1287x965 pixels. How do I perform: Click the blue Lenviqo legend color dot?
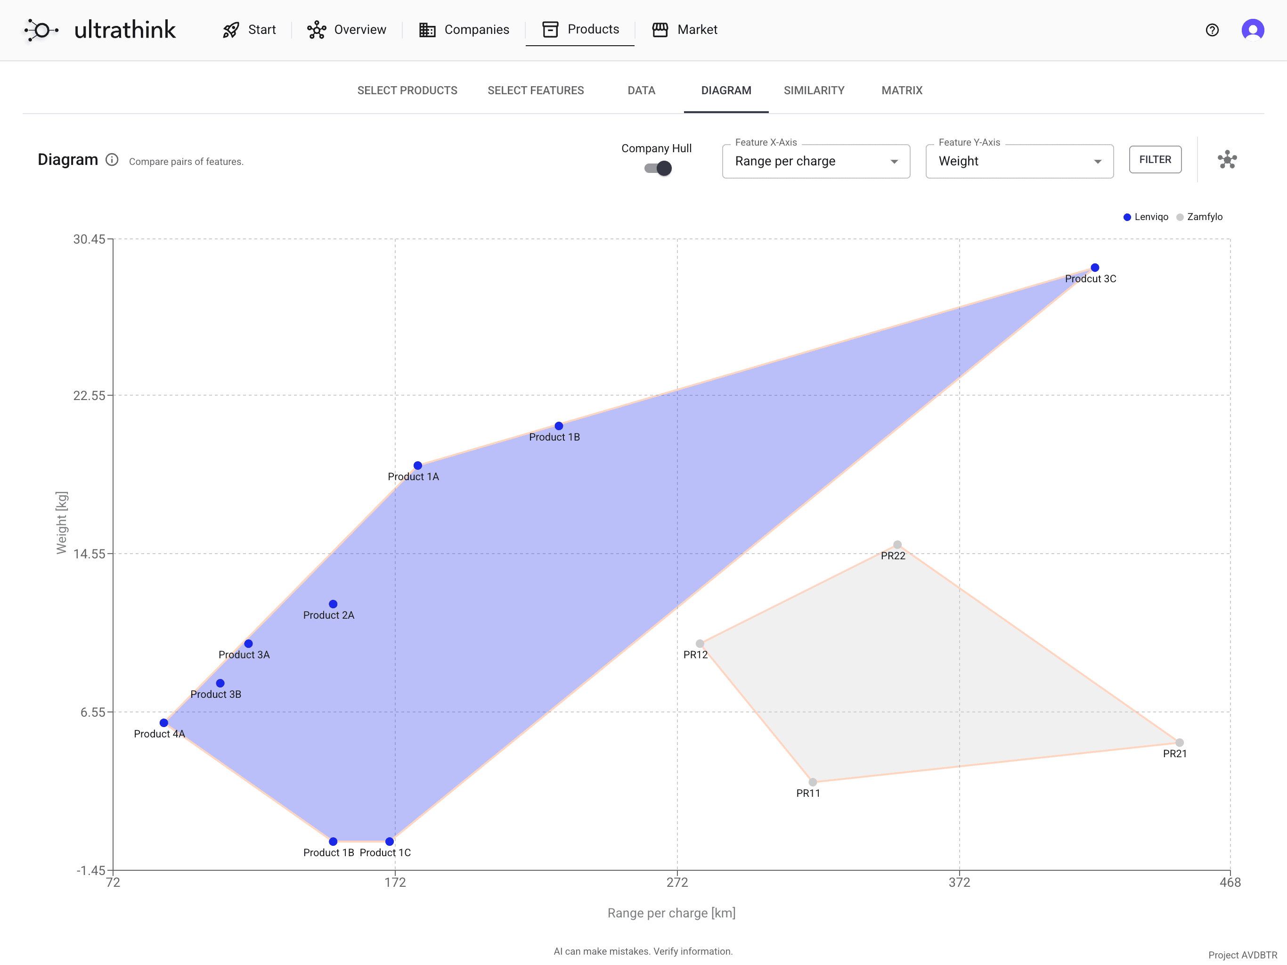pyautogui.click(x=1128, y=217)
